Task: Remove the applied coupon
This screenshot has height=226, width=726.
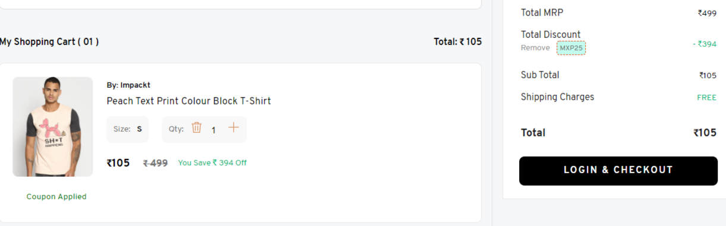Action: click(x=535, y=48)
